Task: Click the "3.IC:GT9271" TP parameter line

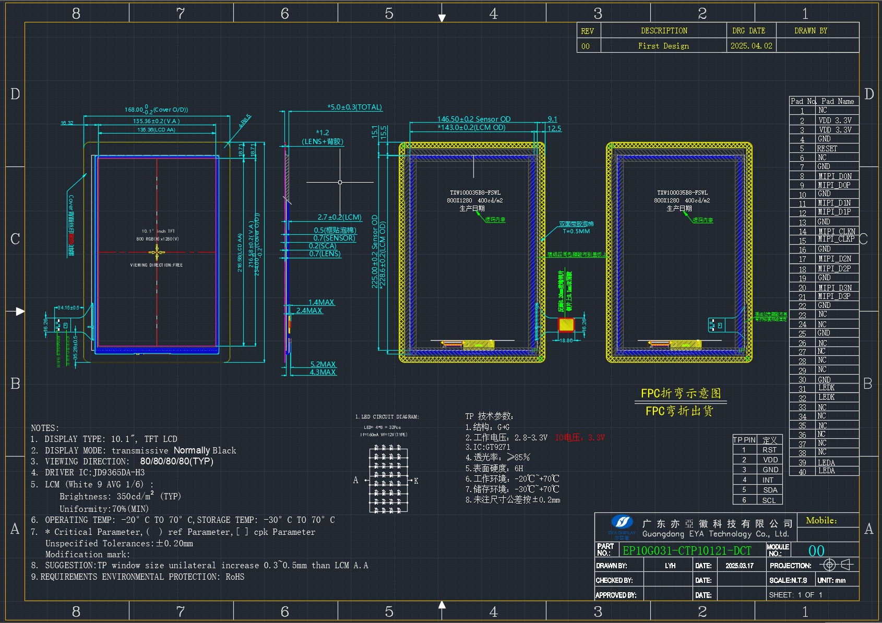Action: [x=487, y=447]
